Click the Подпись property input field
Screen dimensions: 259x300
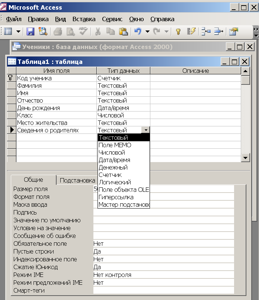164,212
